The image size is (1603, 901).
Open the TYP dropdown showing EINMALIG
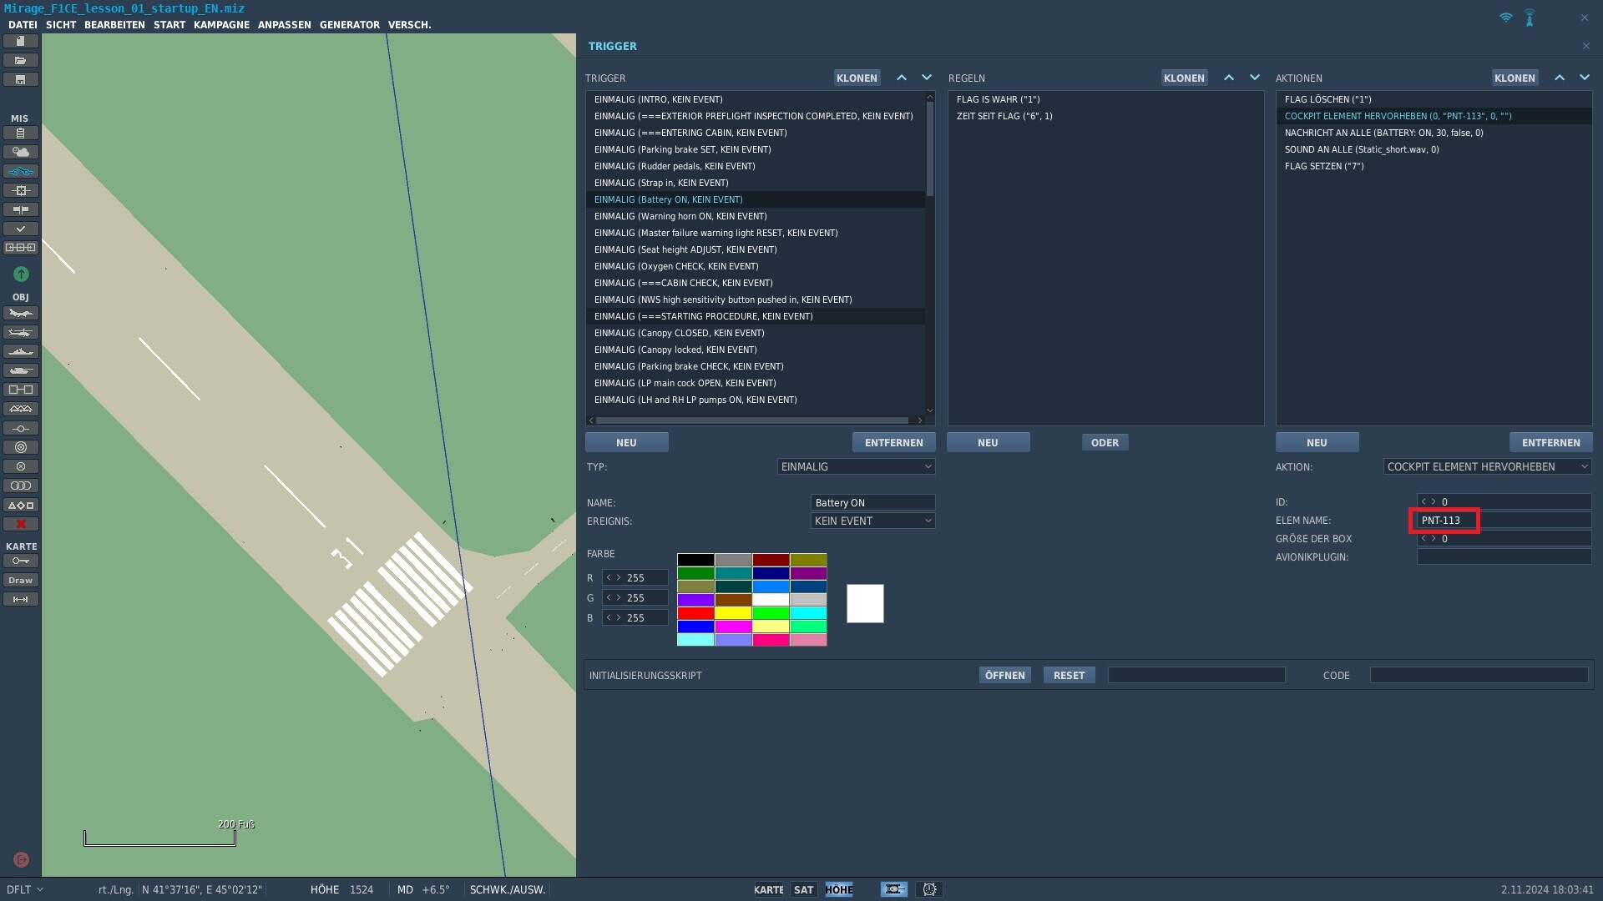pos(856,467)
